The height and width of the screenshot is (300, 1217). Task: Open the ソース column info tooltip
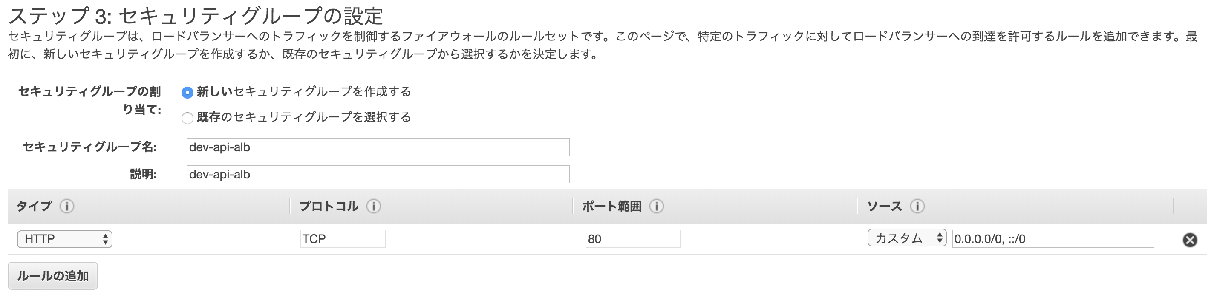tap(918, 206)
